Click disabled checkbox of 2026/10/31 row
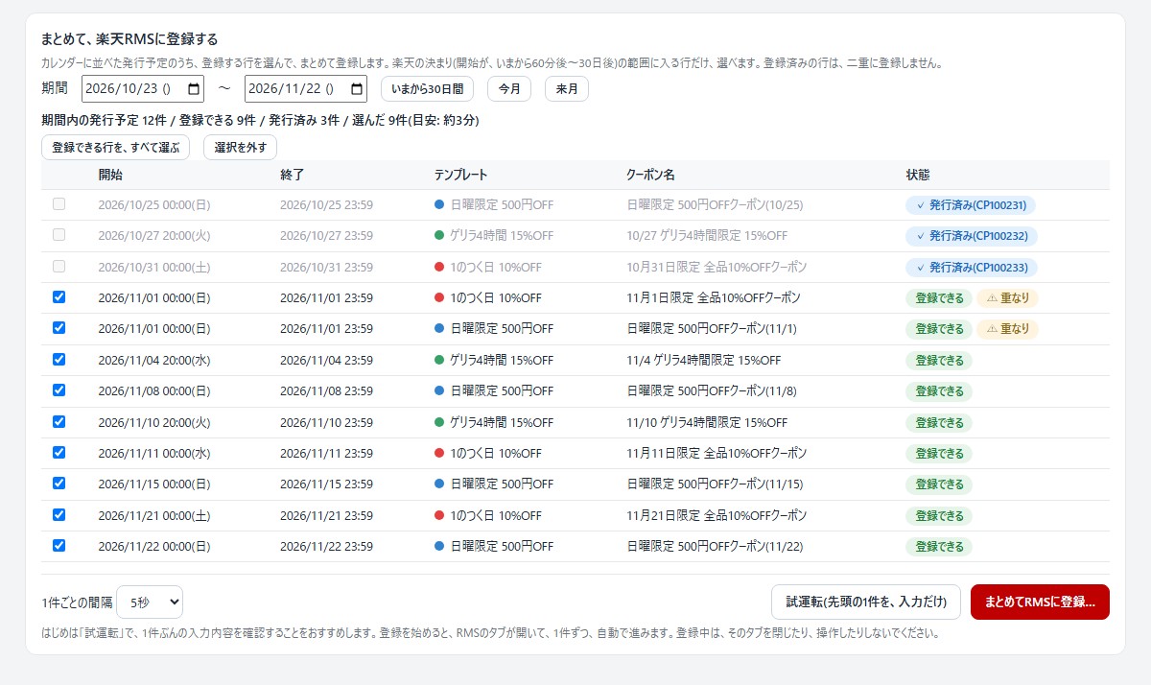 point(59,267)
